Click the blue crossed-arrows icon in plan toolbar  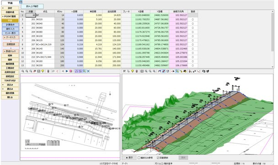pyautogui.click(x=88, y=71)
